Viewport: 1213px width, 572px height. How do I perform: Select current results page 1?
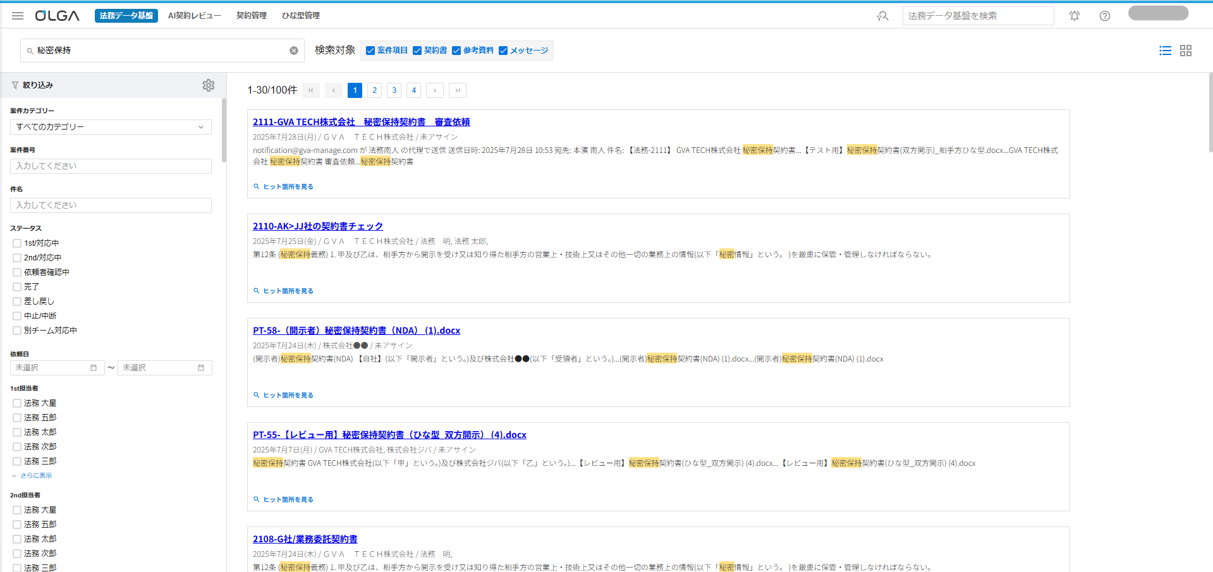pos(355,90)
